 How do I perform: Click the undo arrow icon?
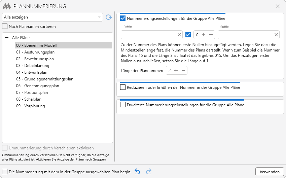(x=137, y=172)
